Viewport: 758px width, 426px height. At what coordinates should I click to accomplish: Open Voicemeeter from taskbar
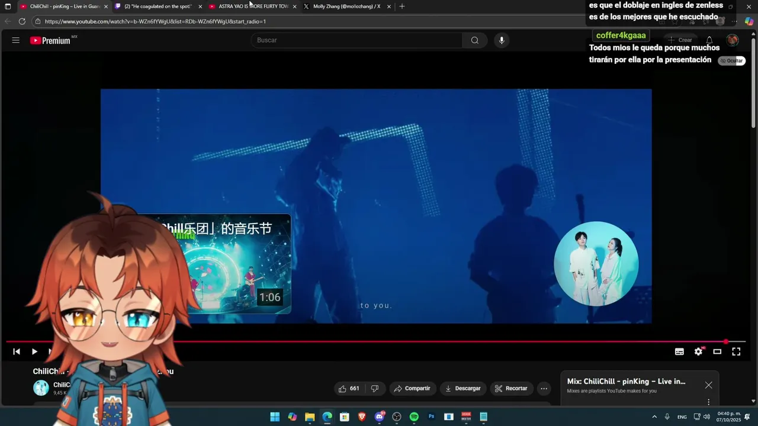pyautogui.click(x=466, y=417)
